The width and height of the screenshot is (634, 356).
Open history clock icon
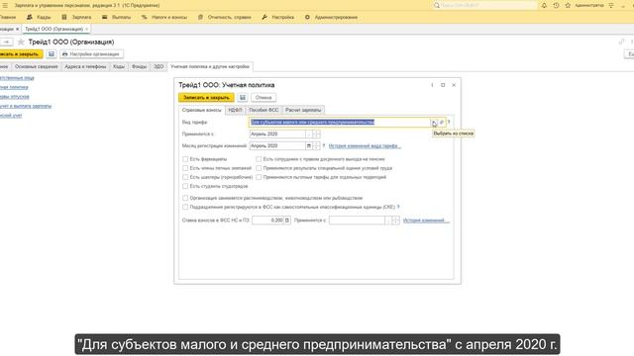coord(556,5)
